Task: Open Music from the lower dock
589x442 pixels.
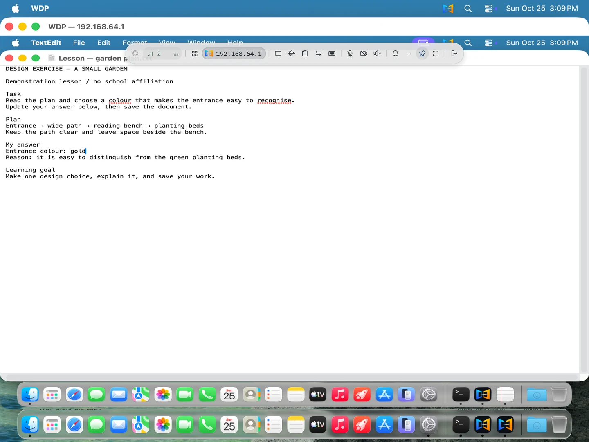Action: [x=340, y=425]
